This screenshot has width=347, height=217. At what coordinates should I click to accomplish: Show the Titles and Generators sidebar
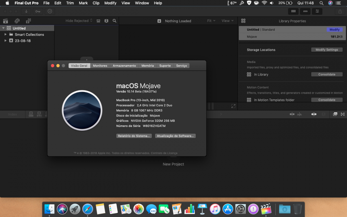point(28,21)
